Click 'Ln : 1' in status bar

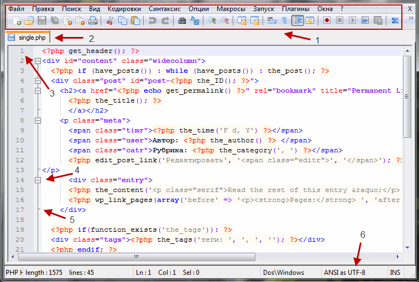coord(144,273)
